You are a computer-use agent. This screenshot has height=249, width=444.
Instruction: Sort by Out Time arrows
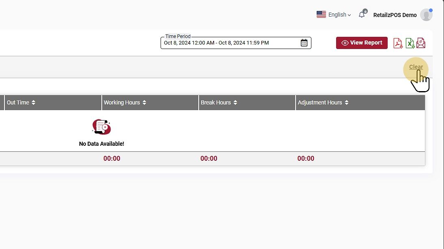pyautogui.click(x=34, y=103)
